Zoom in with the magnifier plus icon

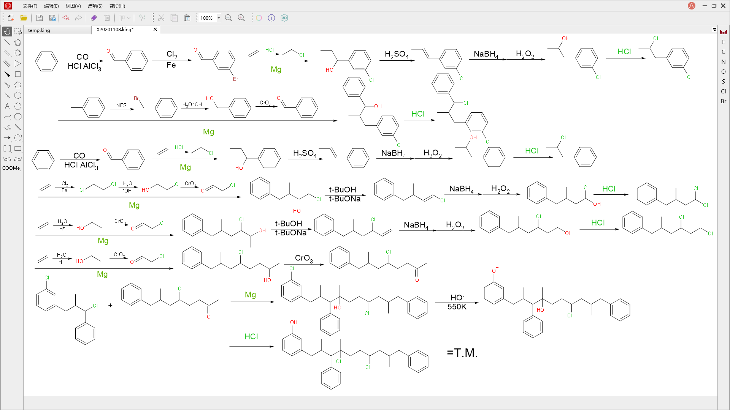click(241, 18)
